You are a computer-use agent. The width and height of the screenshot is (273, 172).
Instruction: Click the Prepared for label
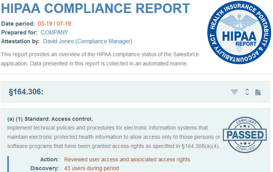click(19, 32)
